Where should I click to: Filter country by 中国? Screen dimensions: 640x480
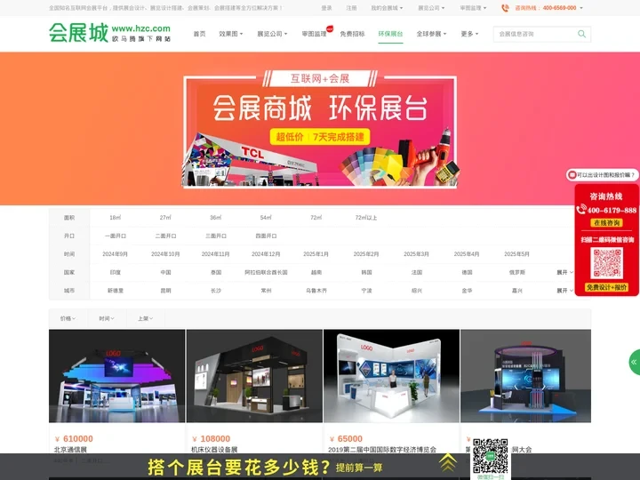click(165, 272)
